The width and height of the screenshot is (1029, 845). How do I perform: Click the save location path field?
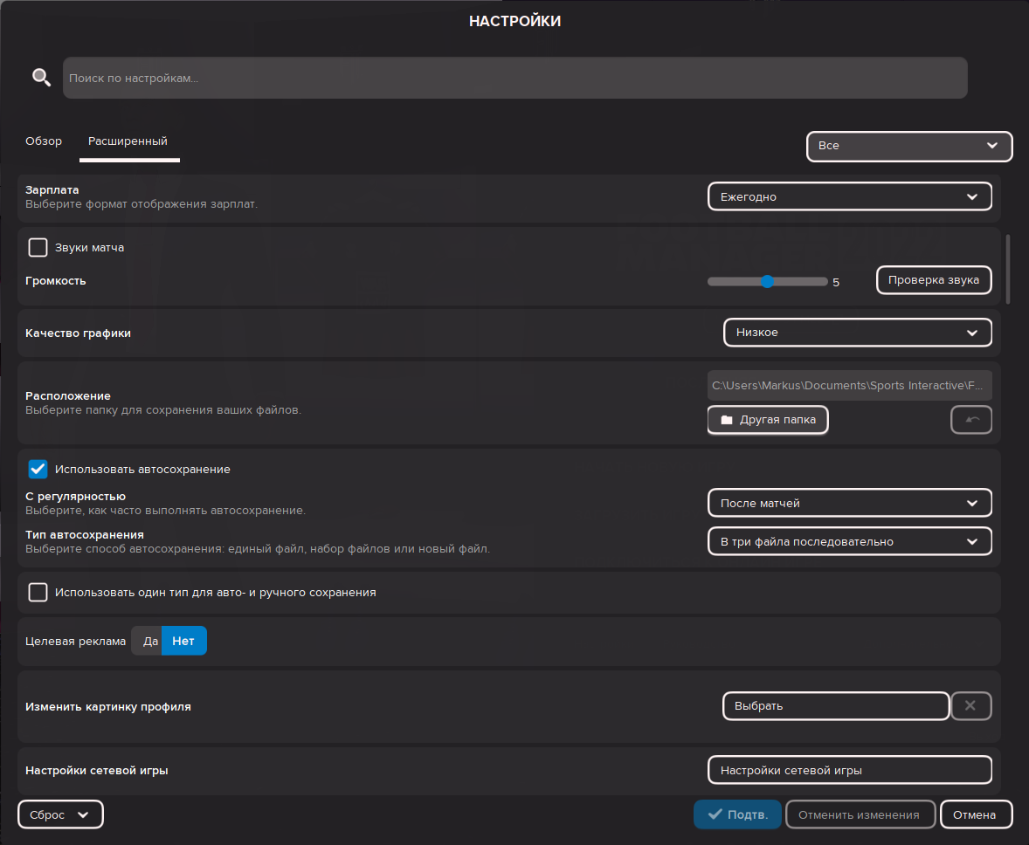(849, 386)
